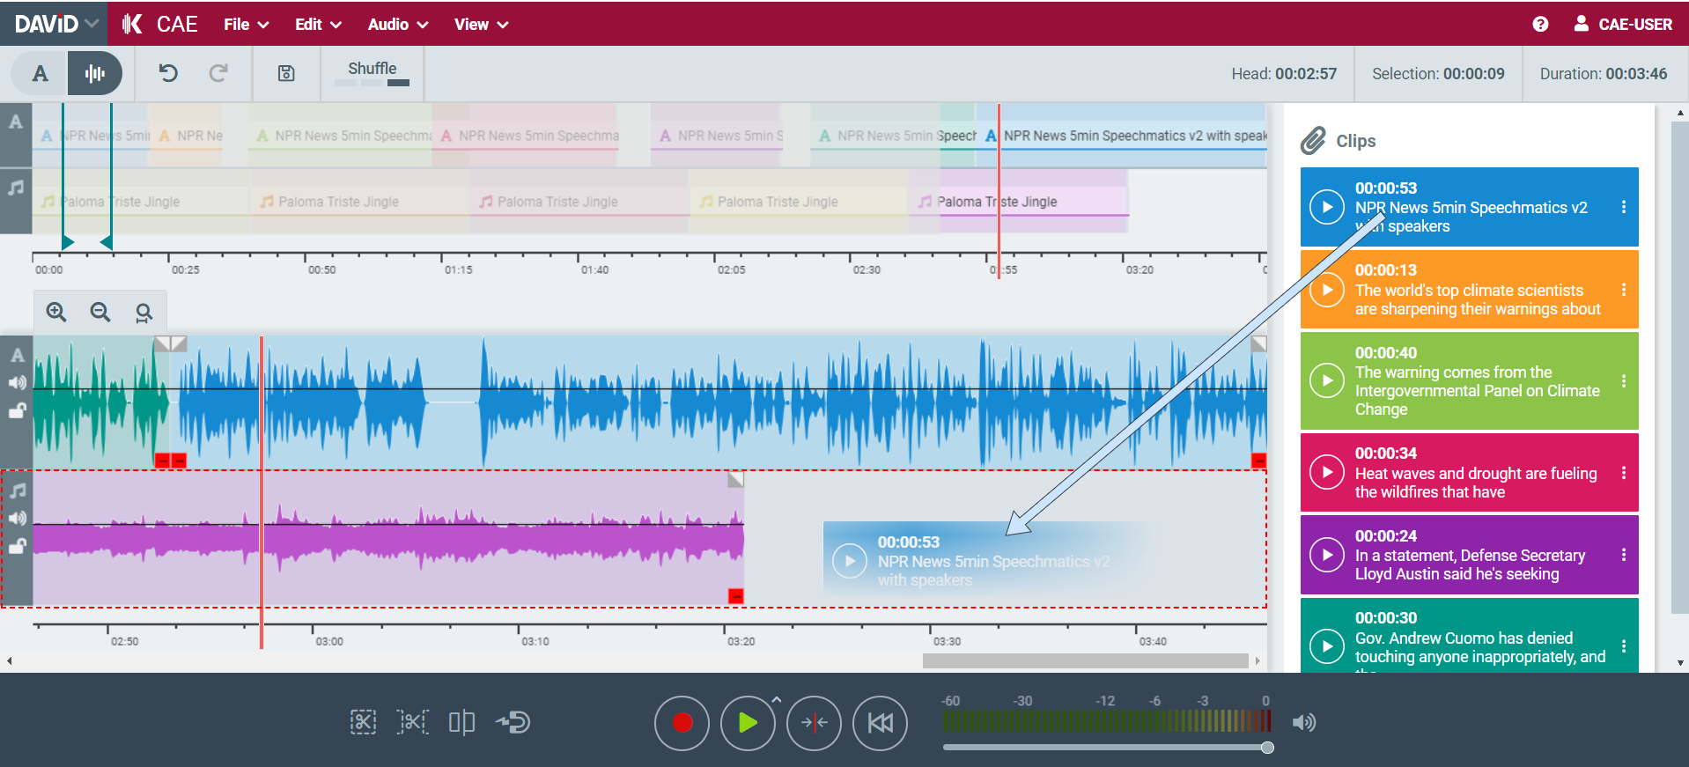Open the View menu
This screenshot has width=1689, height=767.
481,25
